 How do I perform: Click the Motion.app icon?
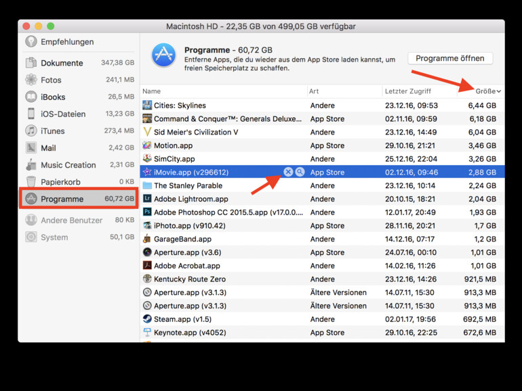(147, 145)
